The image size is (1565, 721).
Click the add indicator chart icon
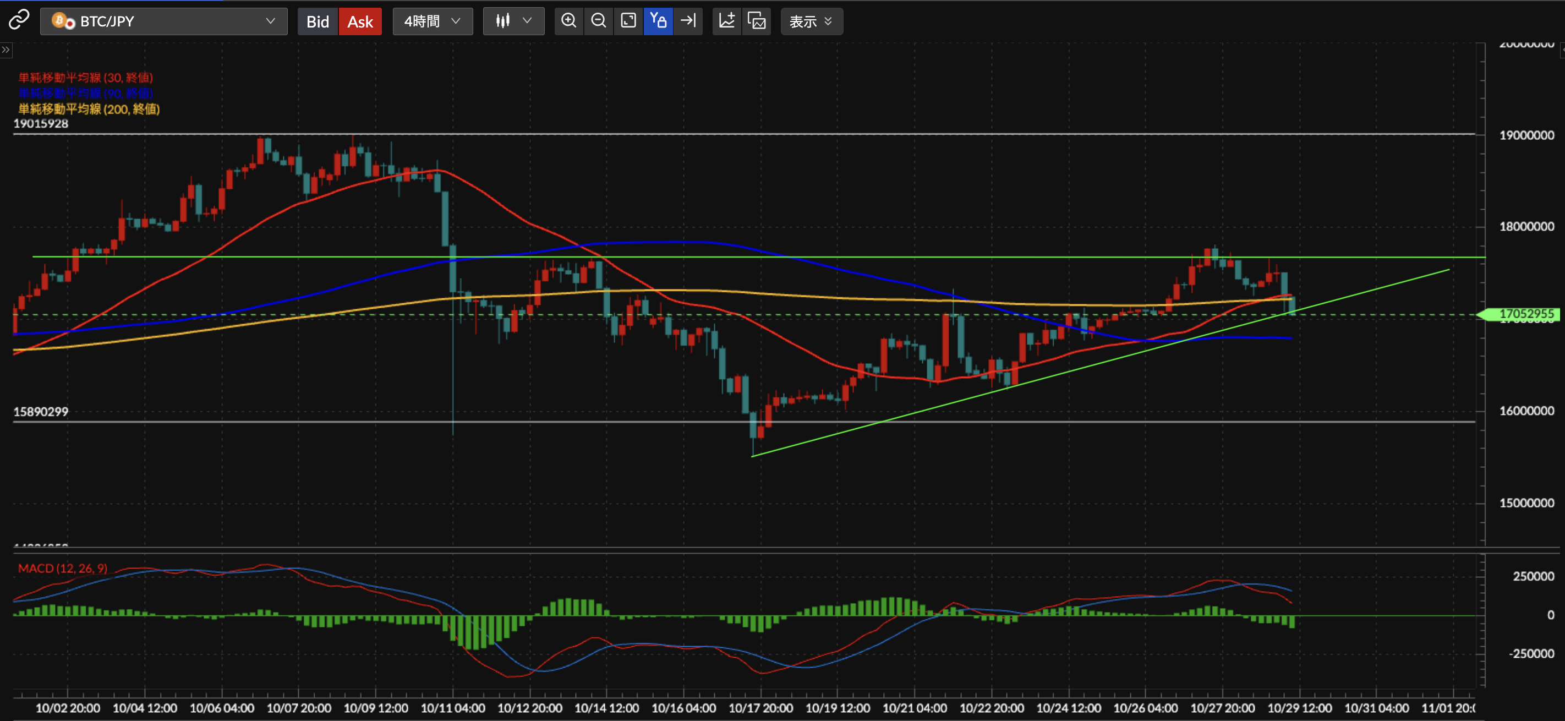pos(726,21)
